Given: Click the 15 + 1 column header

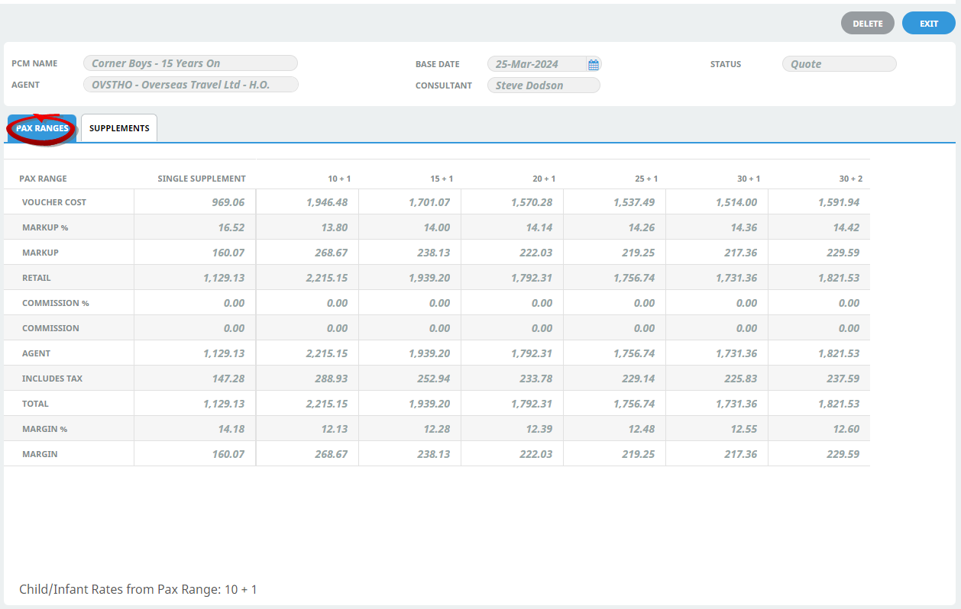Looking at the screenshot, I should point(442,179).
